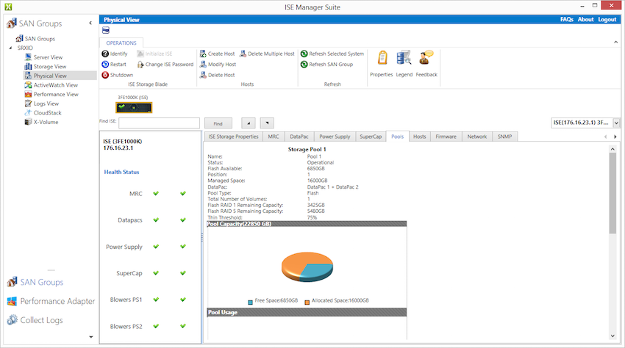
Task: Switch to the Hosts tab
Action: coord(419,137)
